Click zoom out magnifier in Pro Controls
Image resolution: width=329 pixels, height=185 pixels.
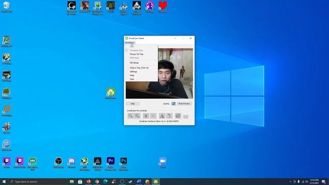tap(130, 116)
